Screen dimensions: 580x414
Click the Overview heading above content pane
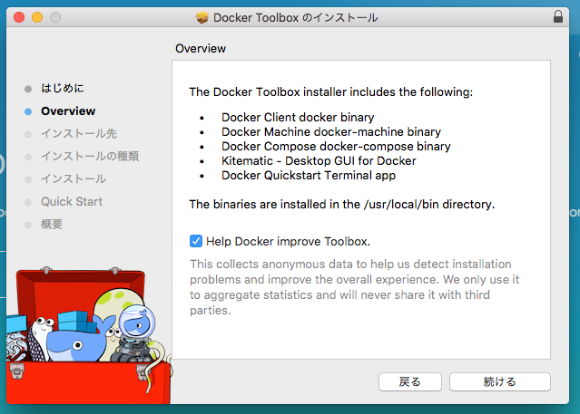pos(201,48)
